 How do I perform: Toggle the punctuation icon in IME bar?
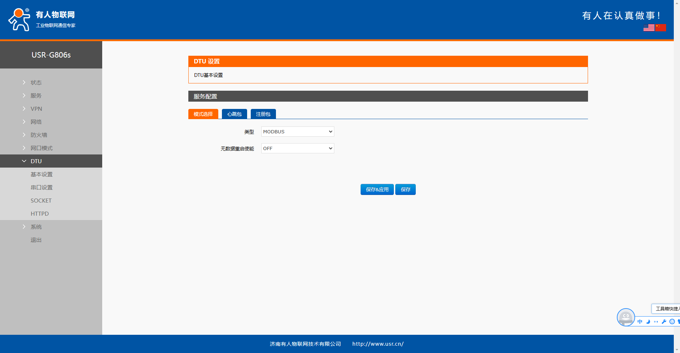(656, 322)
